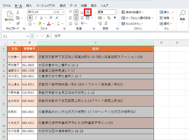Viewport: 189px width, 140px height.
Task: Select the Format Painter brush icon
Action: pos(18,23)
